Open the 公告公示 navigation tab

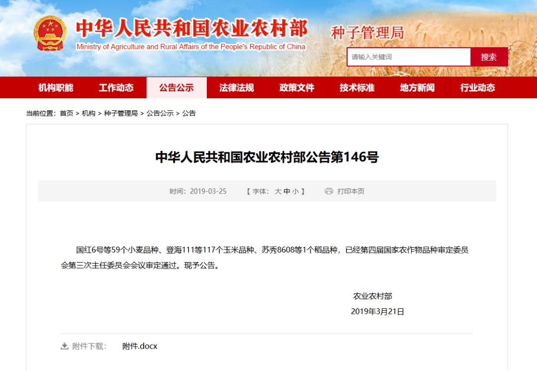177,88
